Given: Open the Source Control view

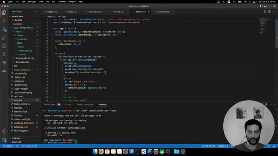Looking at the screenshot, I should (4, 29).
